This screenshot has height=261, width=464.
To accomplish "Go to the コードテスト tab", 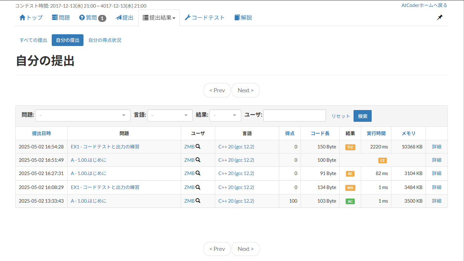I will (205, 18).
